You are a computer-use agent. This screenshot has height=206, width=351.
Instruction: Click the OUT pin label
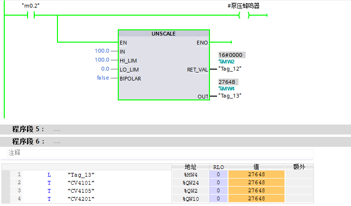203,97
